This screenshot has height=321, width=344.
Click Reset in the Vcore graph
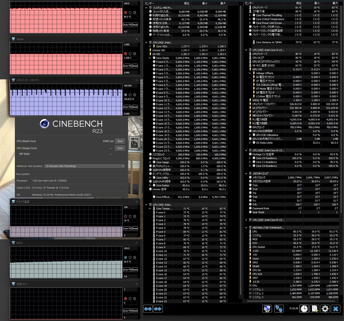135,66
